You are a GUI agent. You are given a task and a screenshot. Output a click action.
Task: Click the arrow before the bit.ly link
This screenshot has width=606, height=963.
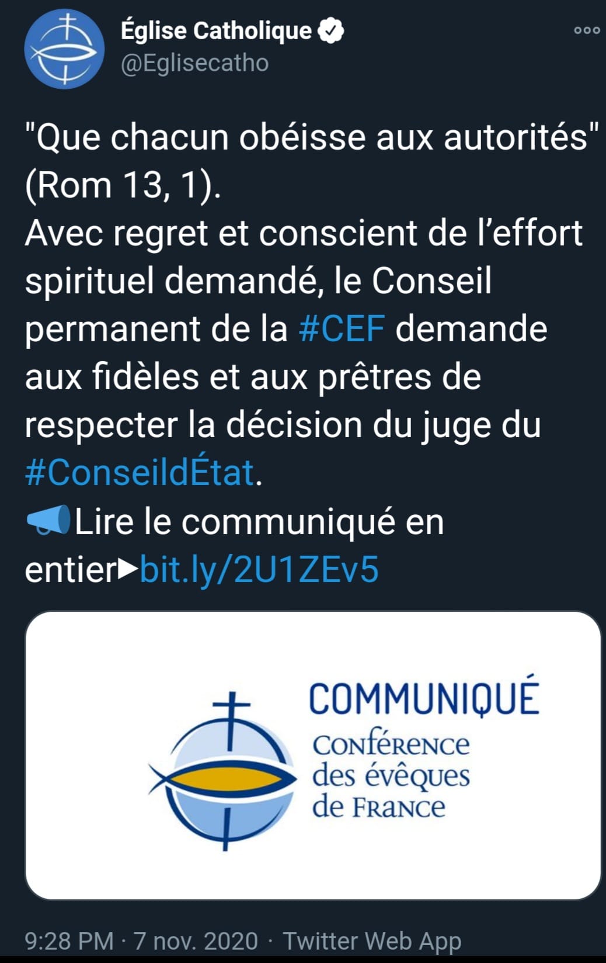coord(128,568)
